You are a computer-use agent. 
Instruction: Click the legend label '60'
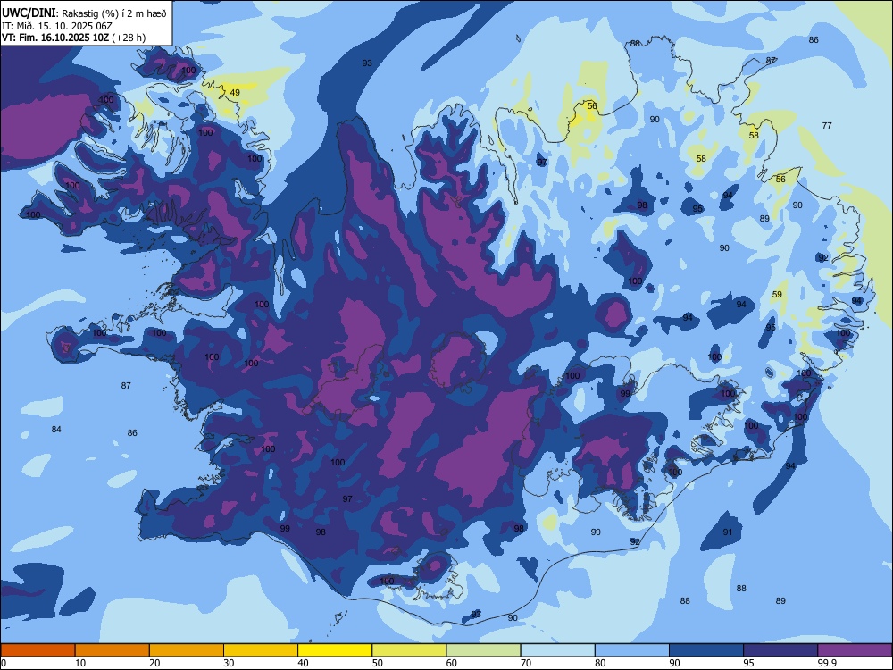coord(452,663)
